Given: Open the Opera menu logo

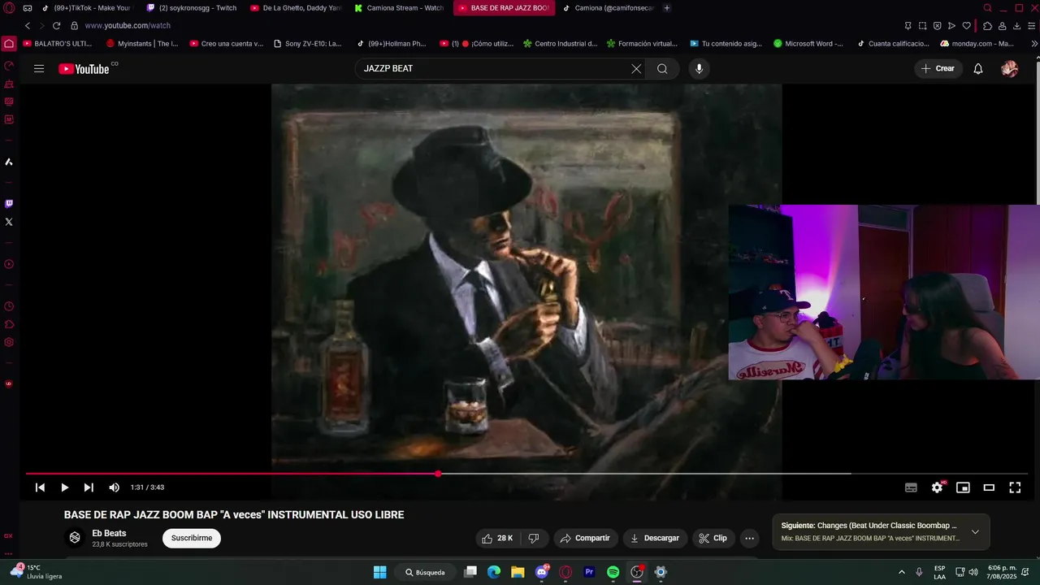Looking at the screenshot, I should 9,8.
